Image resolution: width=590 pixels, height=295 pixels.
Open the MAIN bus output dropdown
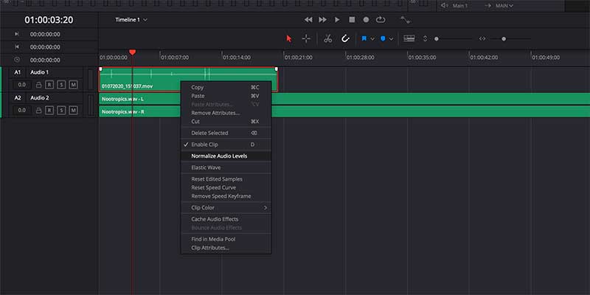(x=504, y=6)
